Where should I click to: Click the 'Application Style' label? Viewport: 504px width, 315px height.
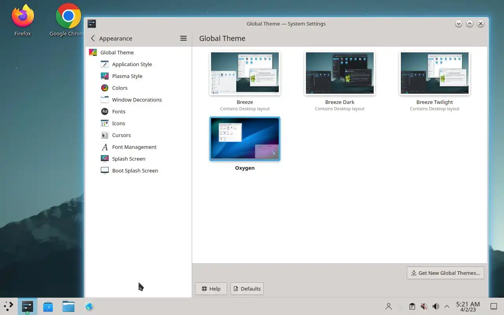pos(132,64)
